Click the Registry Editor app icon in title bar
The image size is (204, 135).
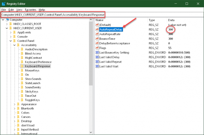point(3,4)
